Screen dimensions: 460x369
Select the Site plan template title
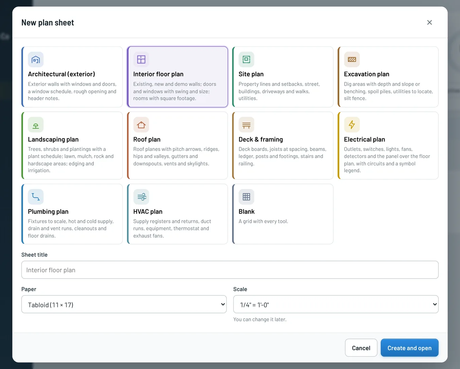pos(251,74)
